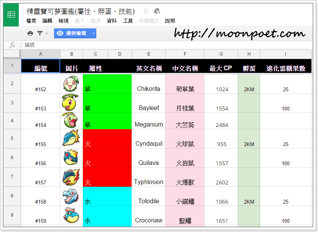Select column F header
Viewport: 318px width, 232px height.
185,54
